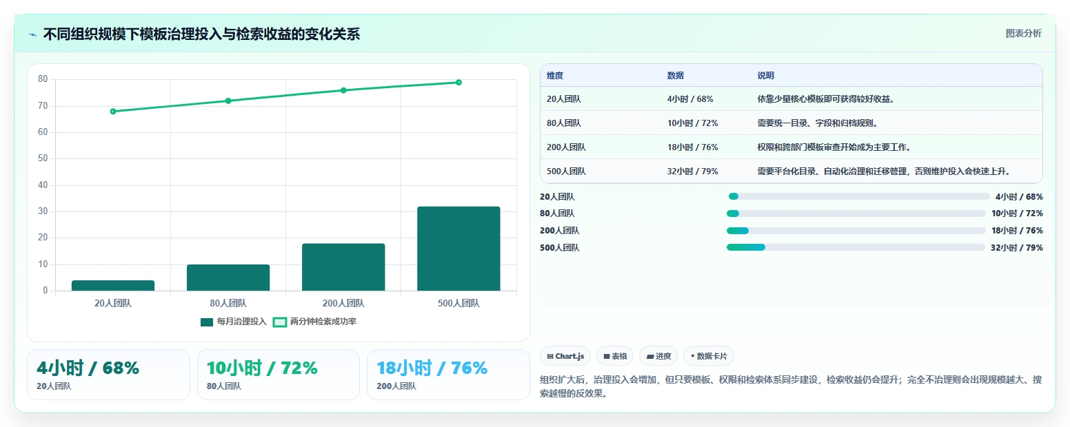
Task: Click the 200人团队 bar in chart
Action: (x=343, y=267)
